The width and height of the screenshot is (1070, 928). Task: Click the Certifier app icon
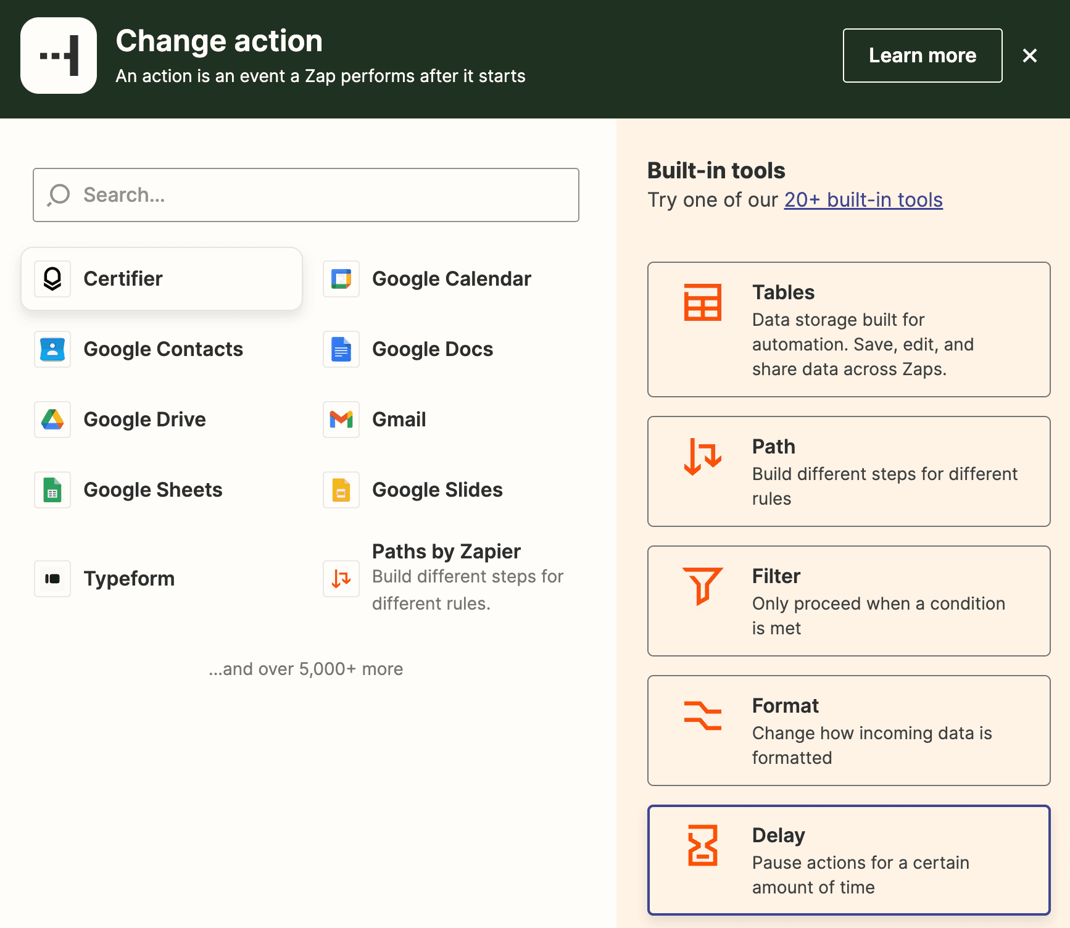pos(52,279)
